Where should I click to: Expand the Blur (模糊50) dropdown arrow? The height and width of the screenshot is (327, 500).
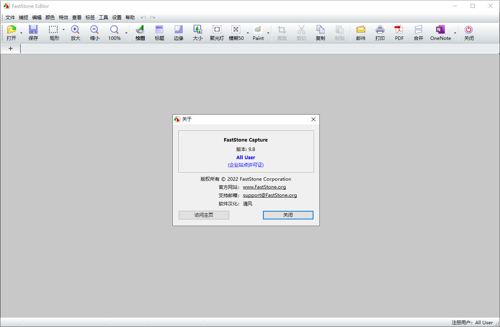(248, 33)
